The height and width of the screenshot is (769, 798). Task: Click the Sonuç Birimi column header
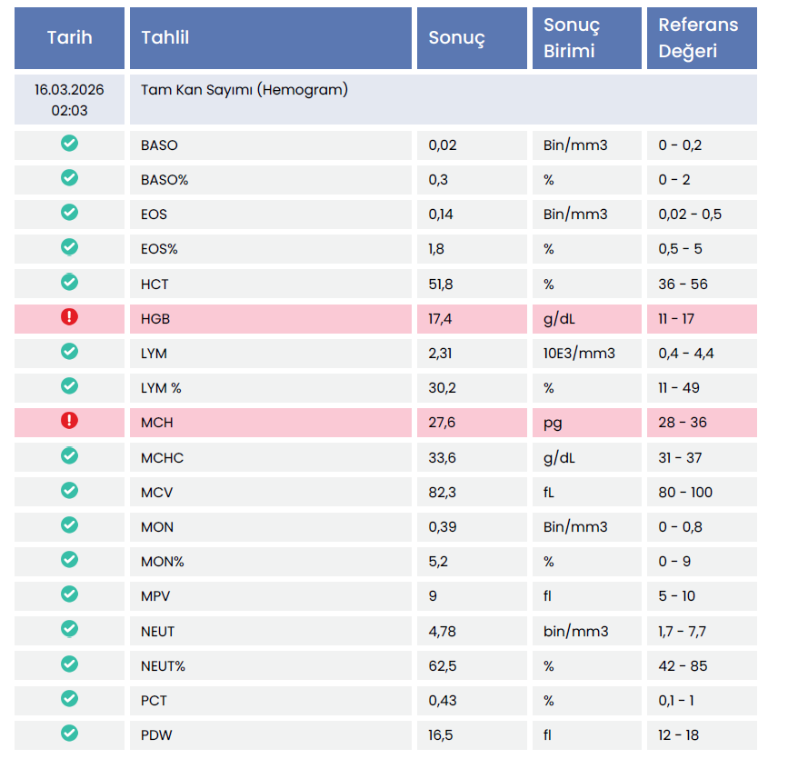click(572, 38)
